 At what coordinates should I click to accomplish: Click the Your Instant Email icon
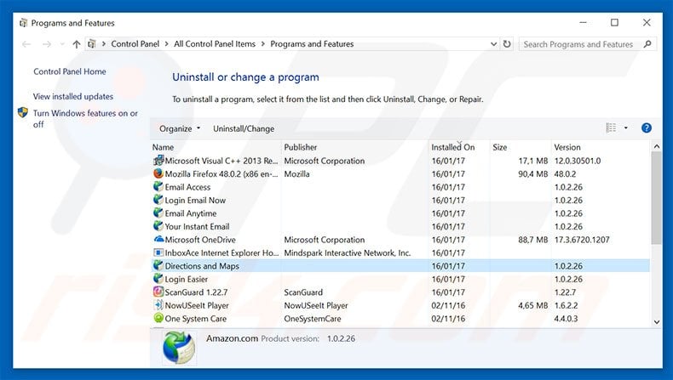coord(158,226)
